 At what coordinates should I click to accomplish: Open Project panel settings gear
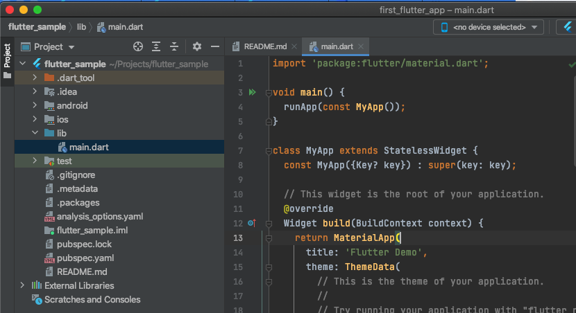tap(197, 46)
